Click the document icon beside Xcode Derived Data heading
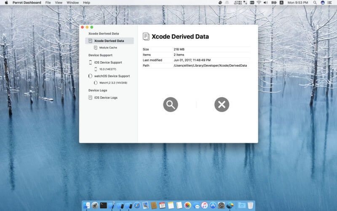337x211 pixels. (x=146, y=37)
